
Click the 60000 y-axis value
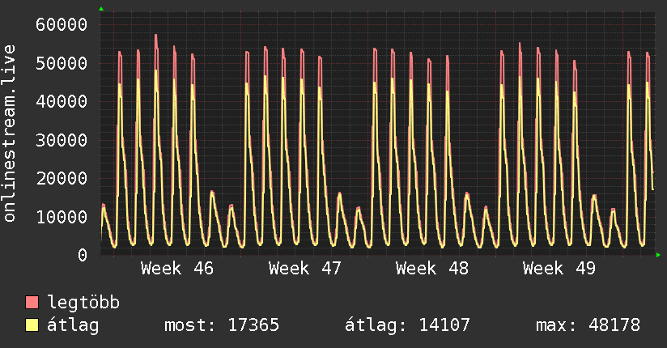click(x=62, y=24)
